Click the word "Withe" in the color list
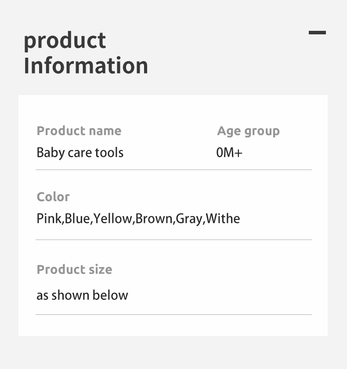347x369 pixels. pos(223,219)
